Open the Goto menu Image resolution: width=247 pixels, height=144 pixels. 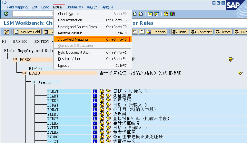tap(45, 7)
